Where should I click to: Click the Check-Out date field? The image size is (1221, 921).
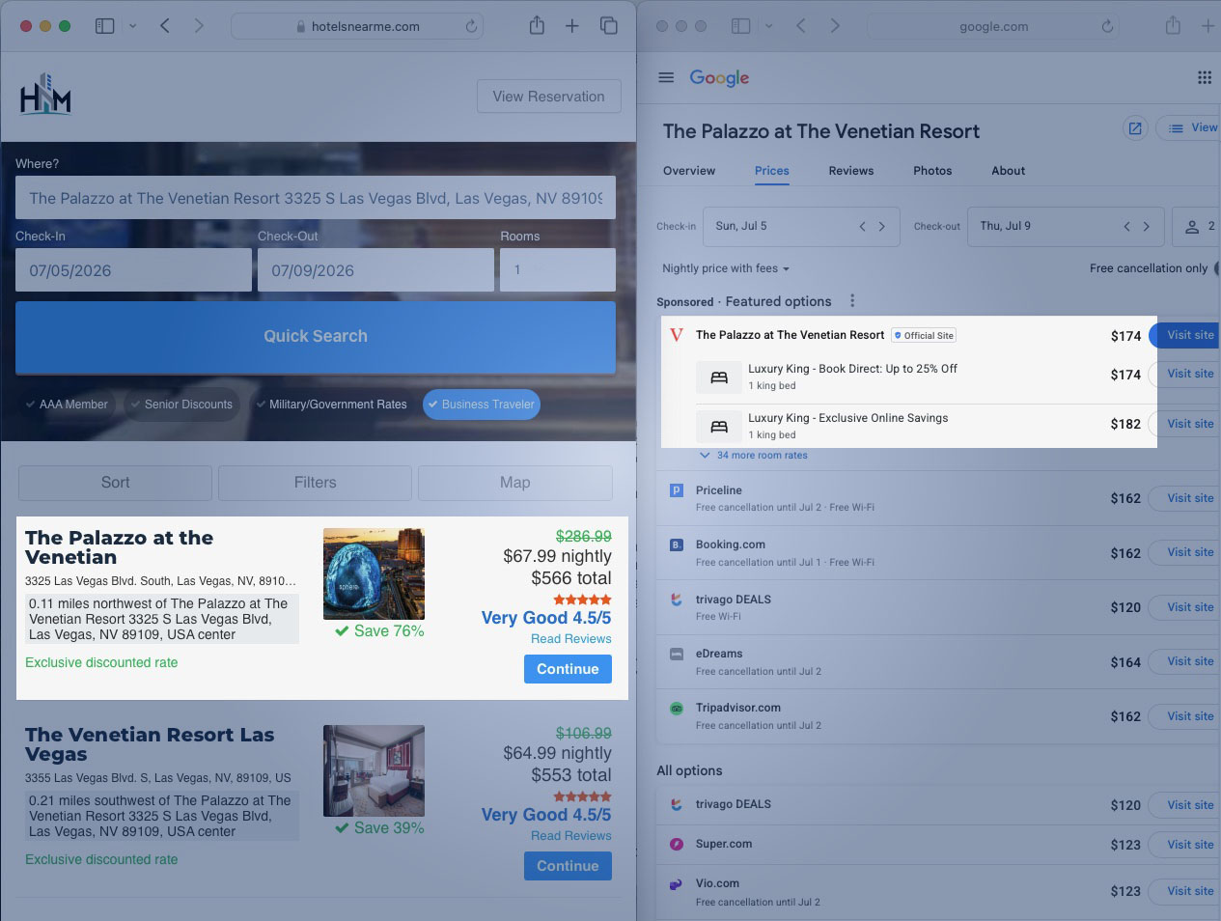coord(375,269)
